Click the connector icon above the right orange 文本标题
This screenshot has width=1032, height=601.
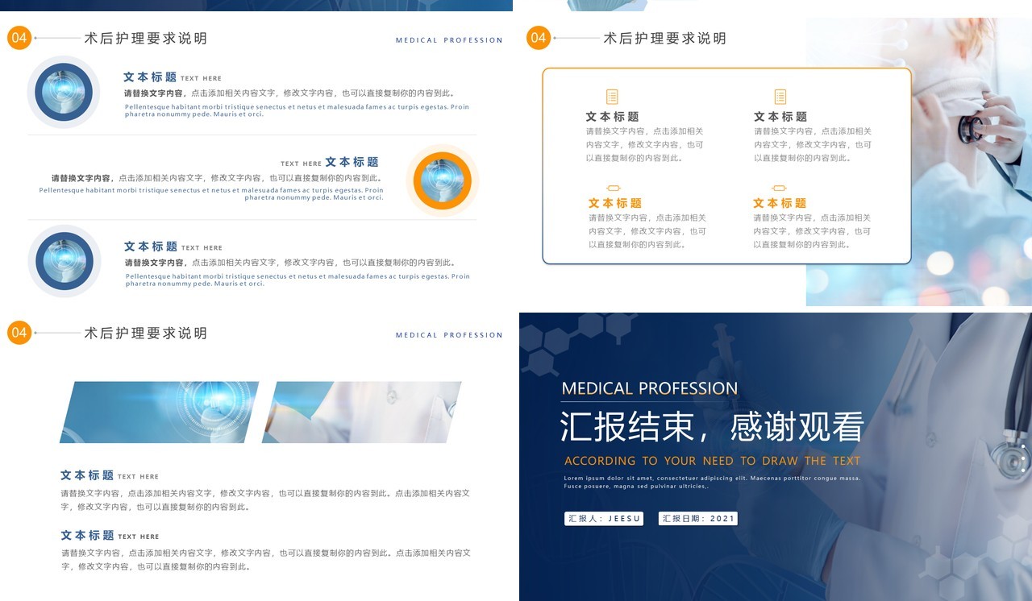pyautogui.click(x=779, y=189)
